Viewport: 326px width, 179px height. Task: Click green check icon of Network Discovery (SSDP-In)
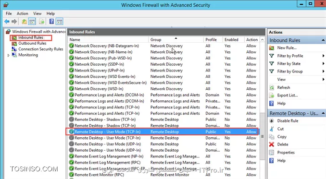72,64
